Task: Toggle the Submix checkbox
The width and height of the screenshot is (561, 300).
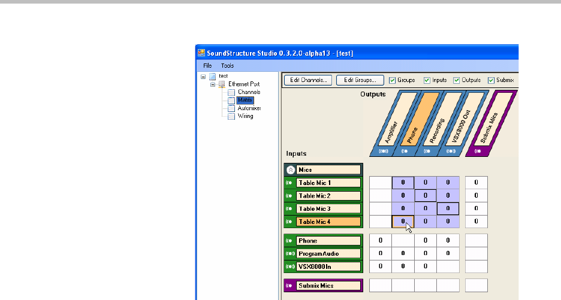Action: coord(491,80)
